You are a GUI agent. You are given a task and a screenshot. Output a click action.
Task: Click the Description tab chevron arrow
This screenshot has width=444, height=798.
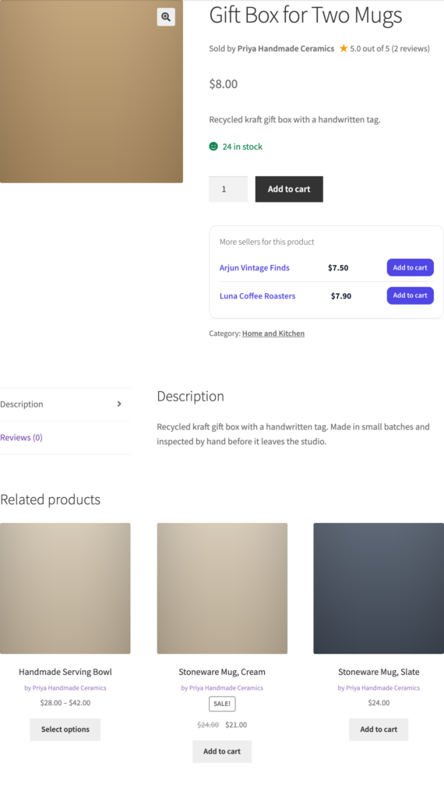[x=119, y=404]
